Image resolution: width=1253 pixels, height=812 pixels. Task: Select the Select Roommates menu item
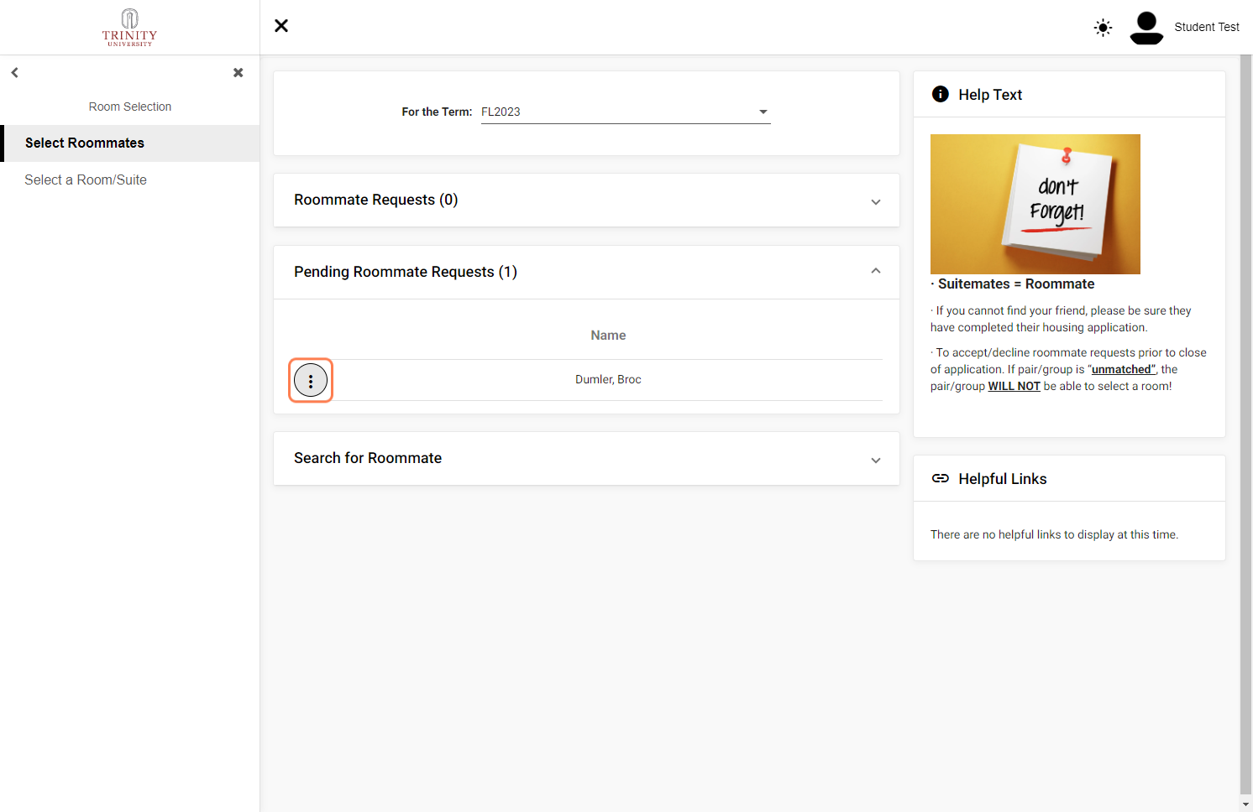coord(130,143)
